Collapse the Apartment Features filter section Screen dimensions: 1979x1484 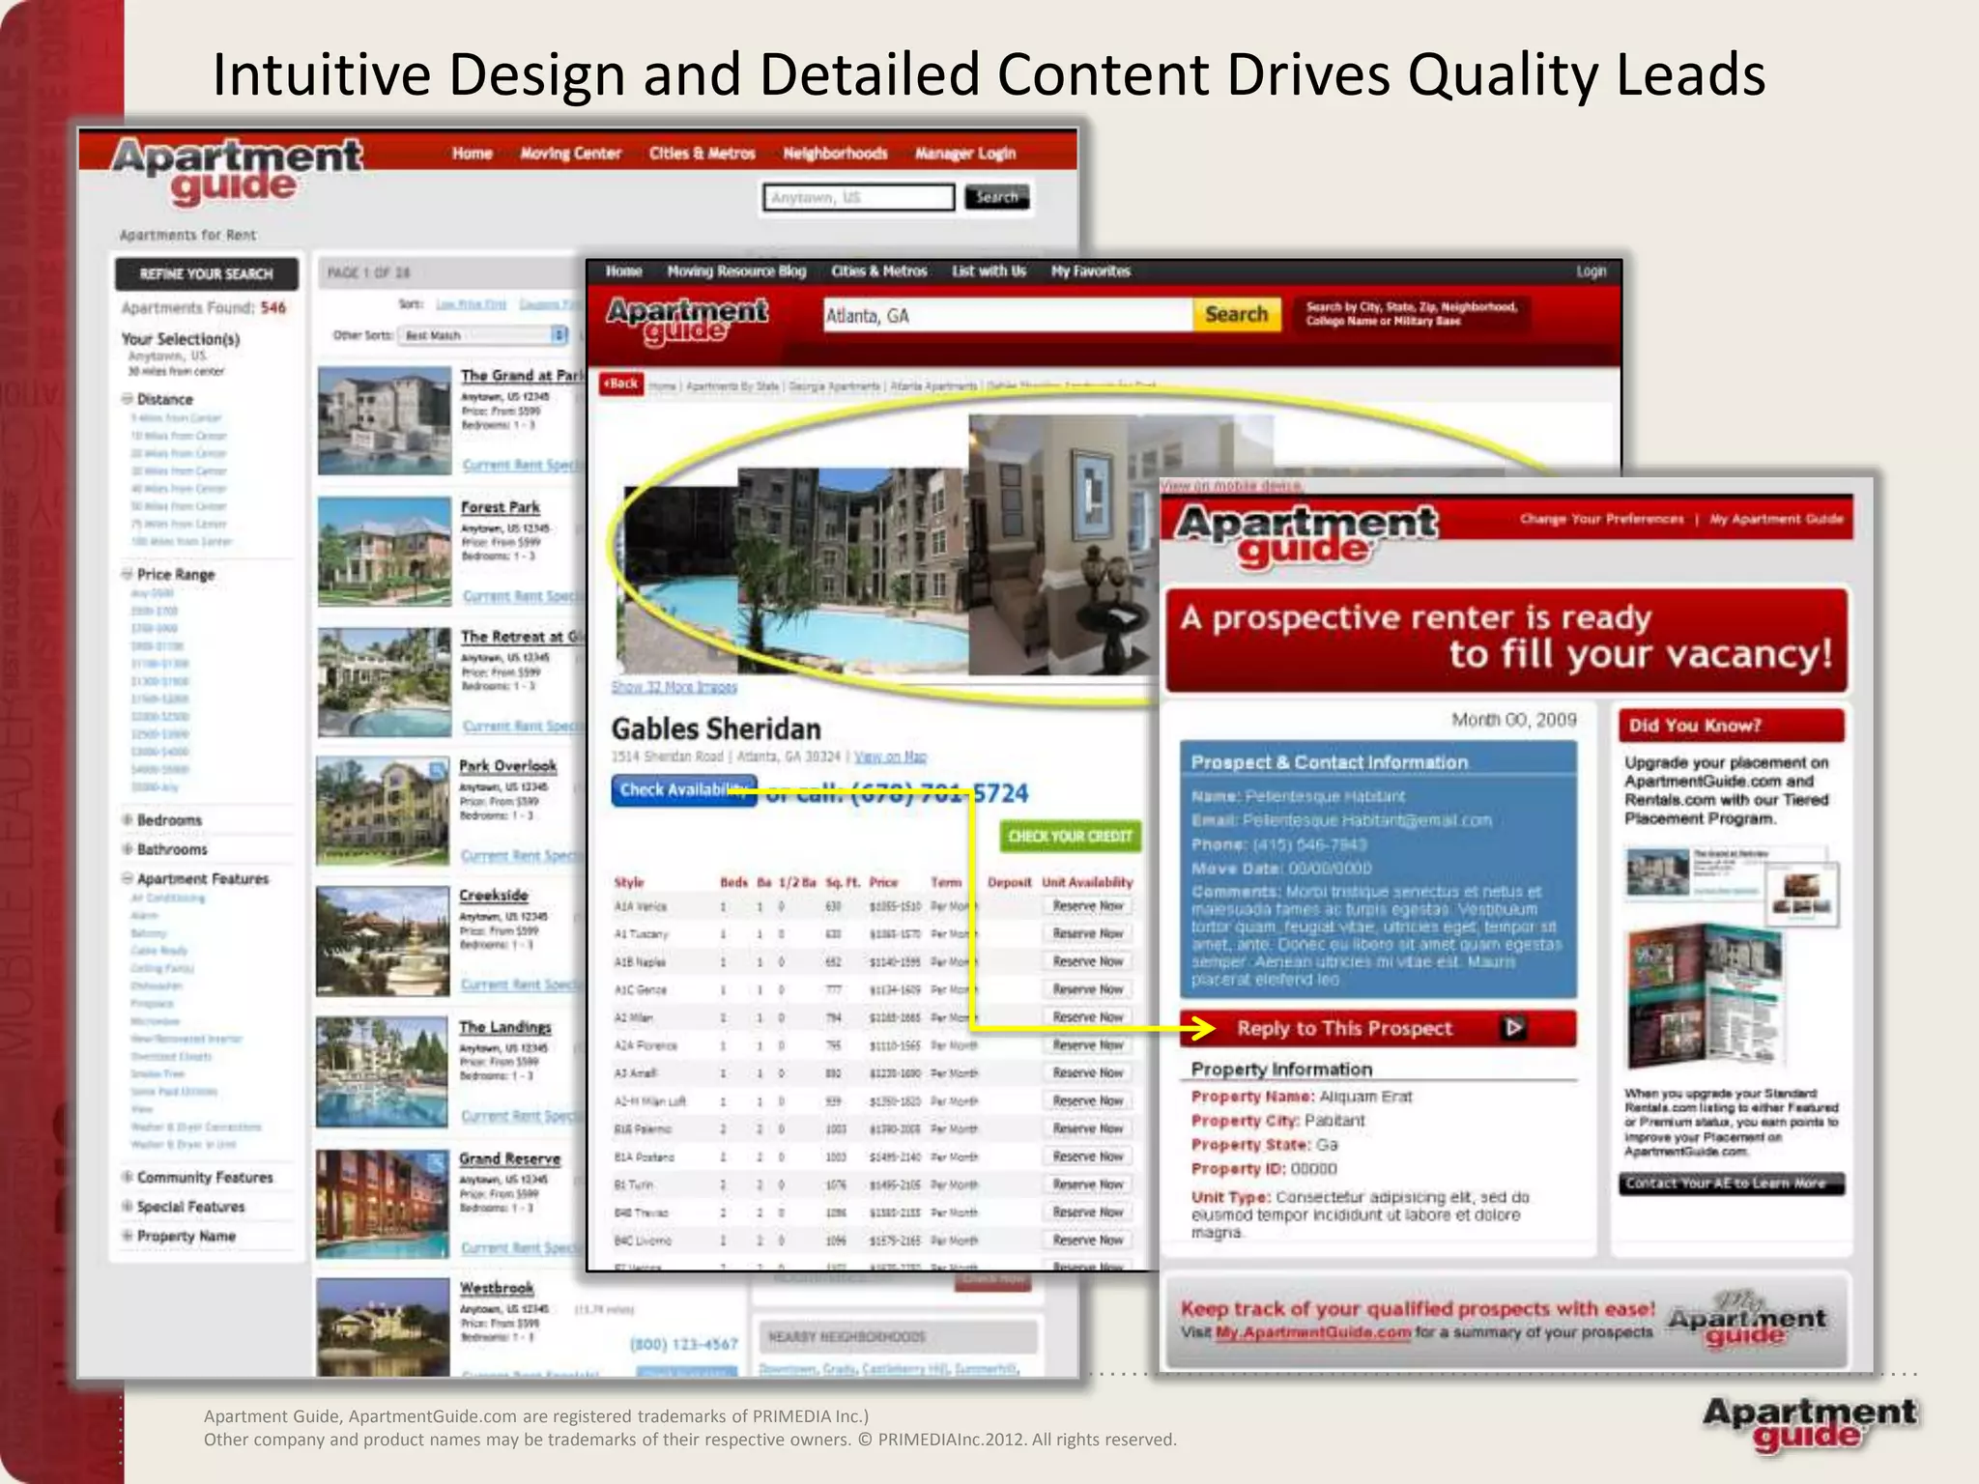[127, 878]
